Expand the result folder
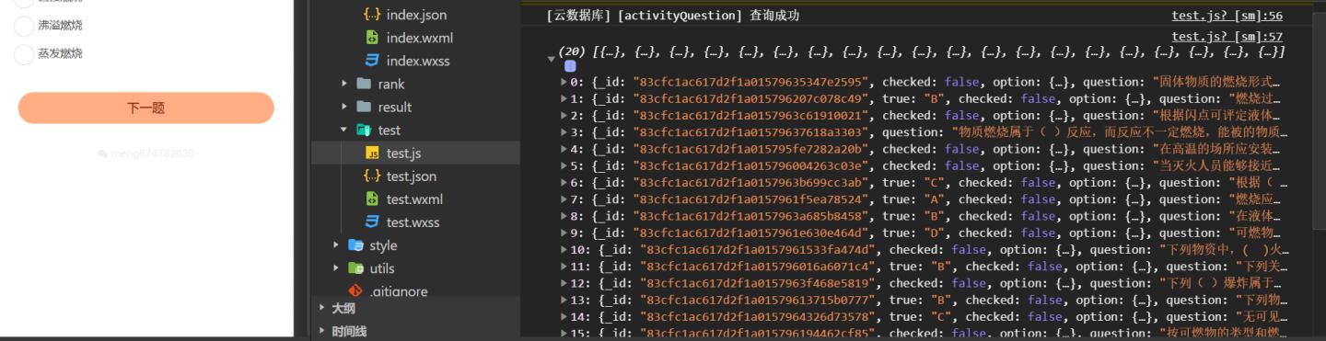 [x=344, y=107]
